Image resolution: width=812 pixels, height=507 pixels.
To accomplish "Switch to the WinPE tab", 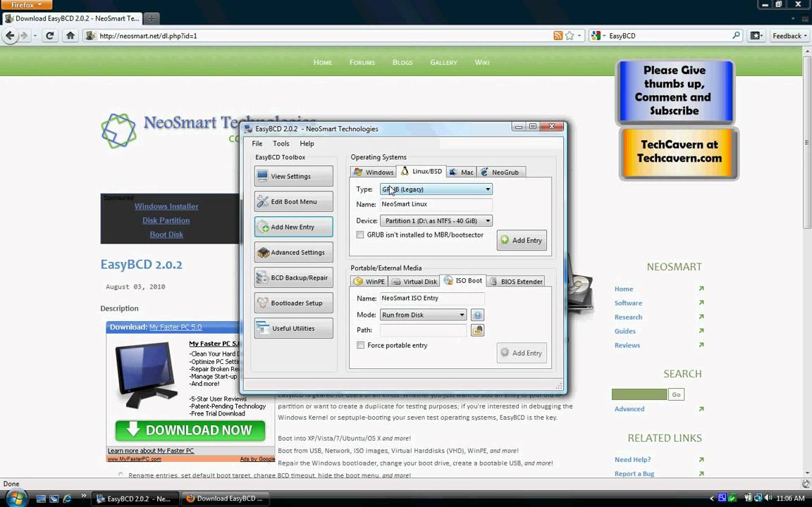I will [x=369, y=281].
